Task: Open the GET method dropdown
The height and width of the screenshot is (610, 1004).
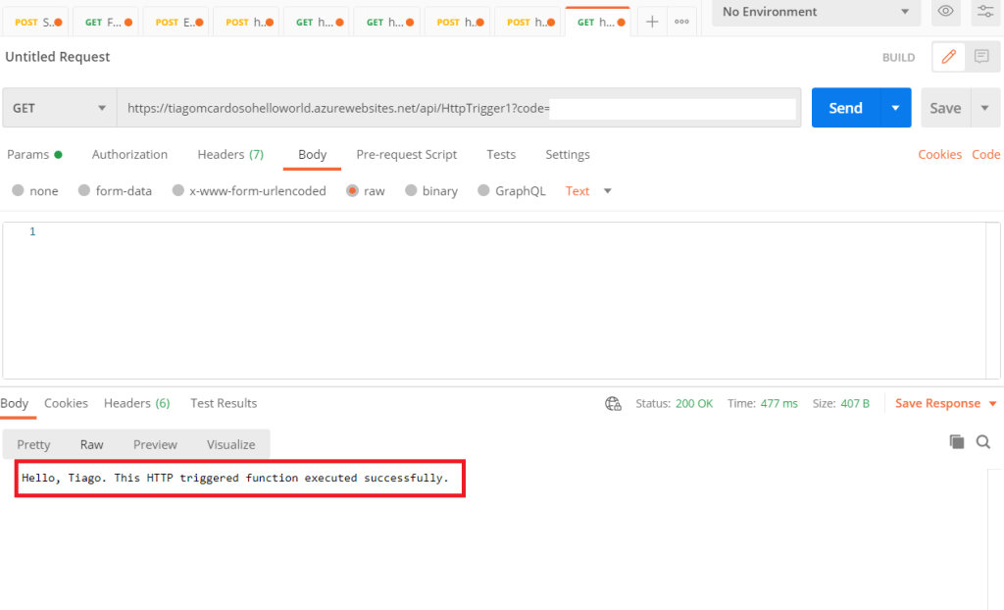Action: tap(59, 108)
